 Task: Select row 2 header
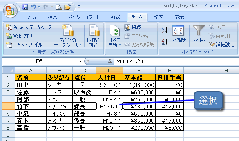pyautogui.click(x=9, y=85)
